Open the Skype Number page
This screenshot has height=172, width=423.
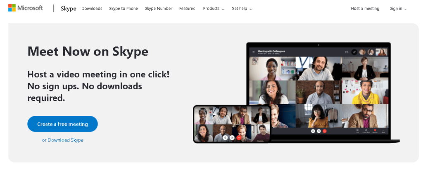coord(158,8)
